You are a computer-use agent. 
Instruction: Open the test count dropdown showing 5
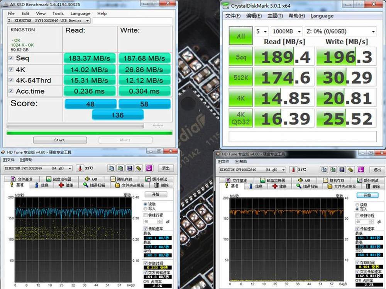[261, 32]
